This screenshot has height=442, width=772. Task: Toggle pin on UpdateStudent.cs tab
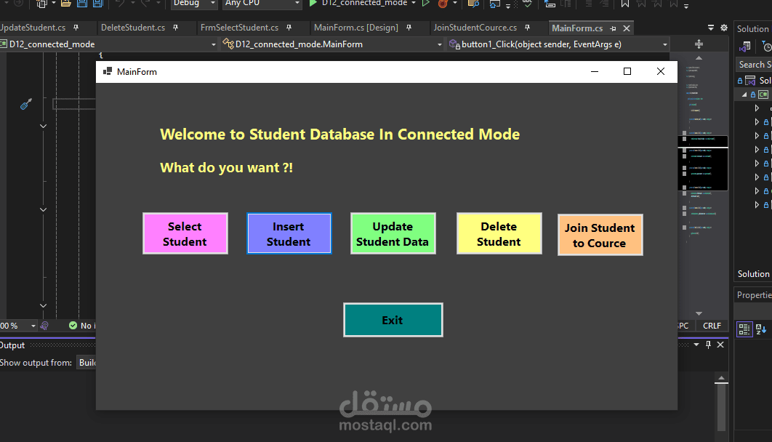(x=76, y=28)
